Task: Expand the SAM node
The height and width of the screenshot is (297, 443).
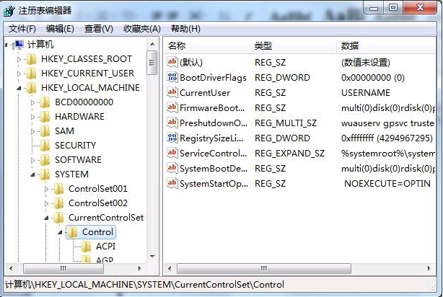Action: (x=32, y=131)
